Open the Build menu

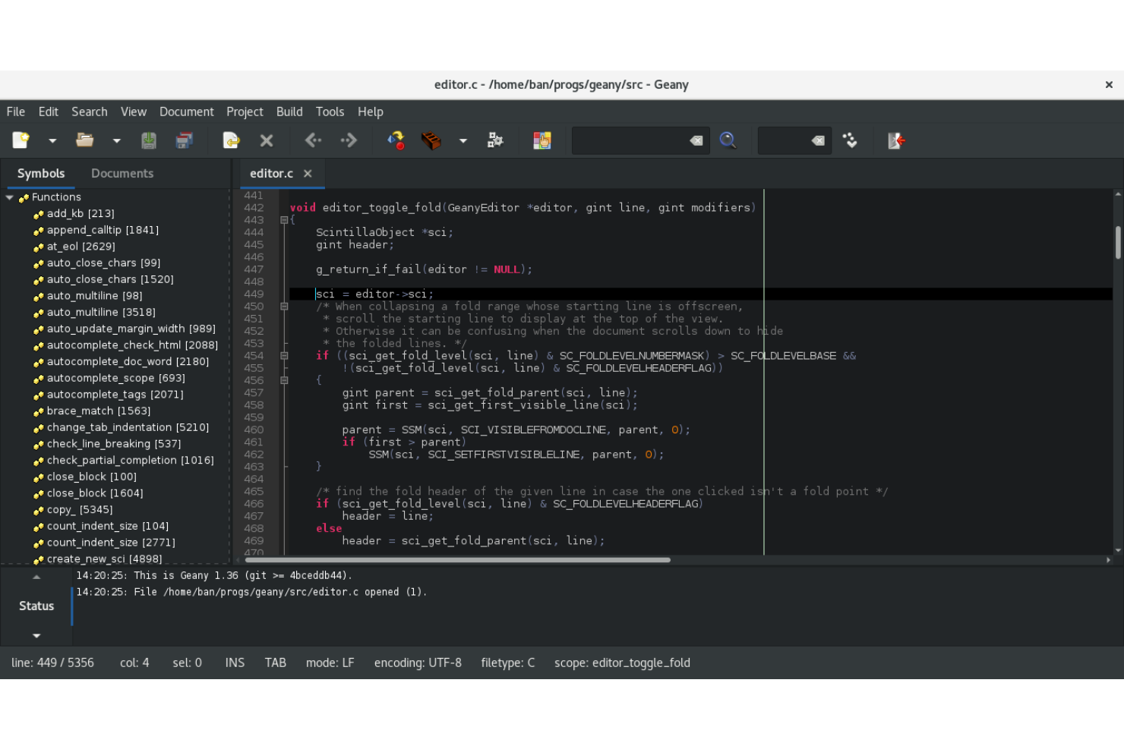click(289, 112)
